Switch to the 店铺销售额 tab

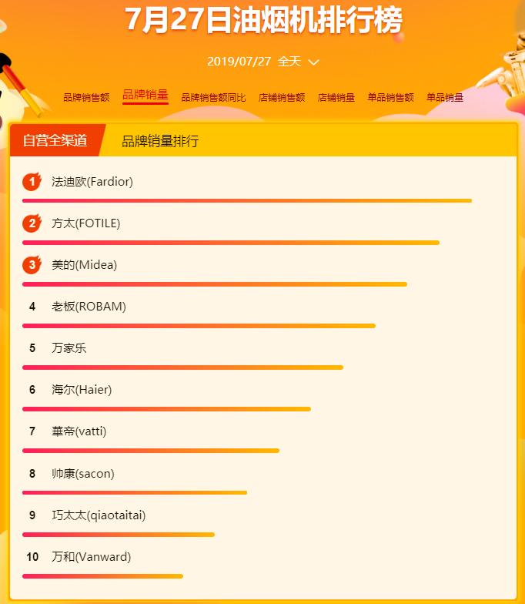pyautogui.click(x=282, y=98)
